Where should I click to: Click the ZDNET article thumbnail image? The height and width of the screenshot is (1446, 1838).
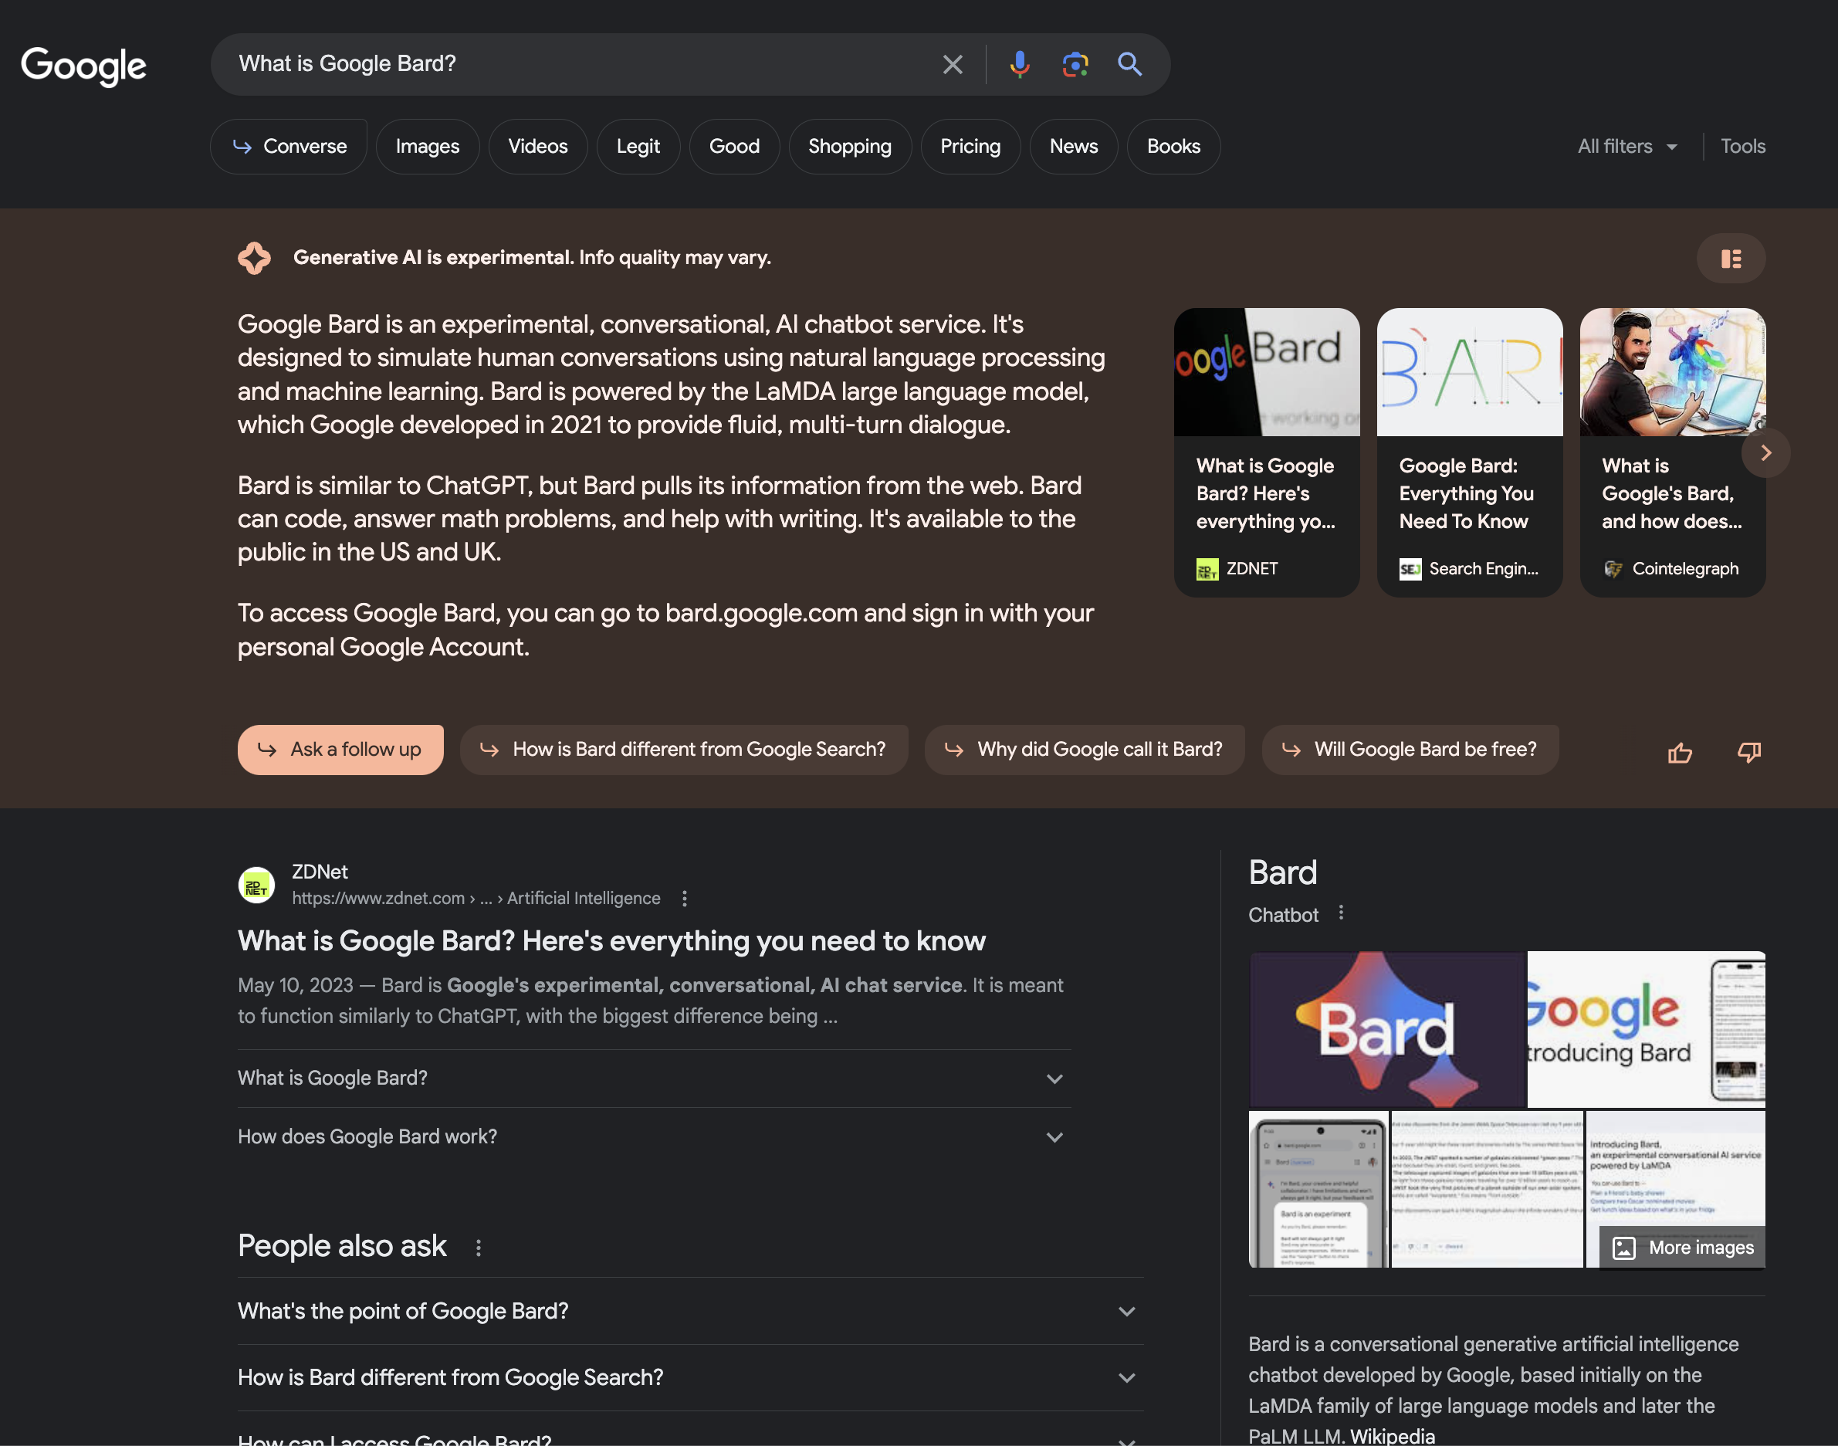pos(1265,370)
